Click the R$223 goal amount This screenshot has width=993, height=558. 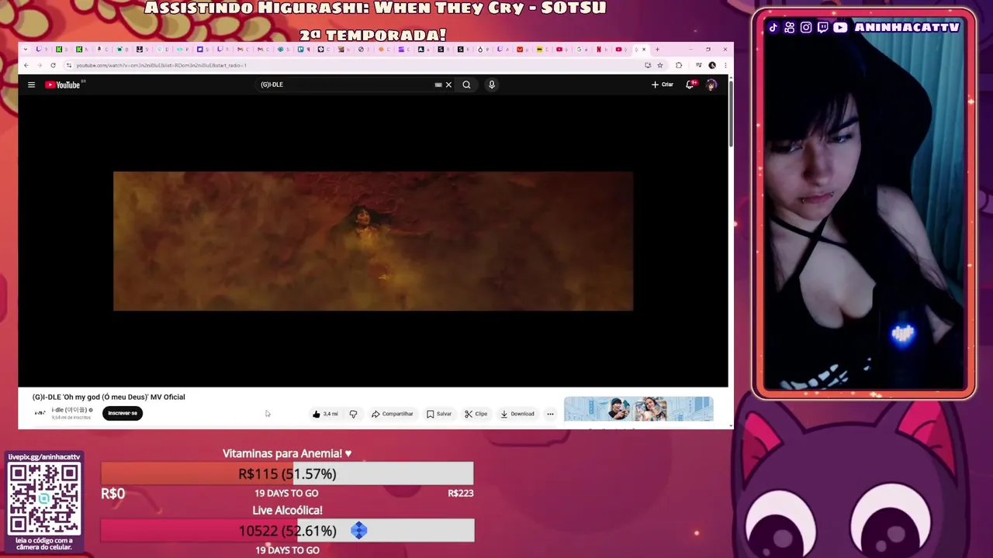pos(461,493)
